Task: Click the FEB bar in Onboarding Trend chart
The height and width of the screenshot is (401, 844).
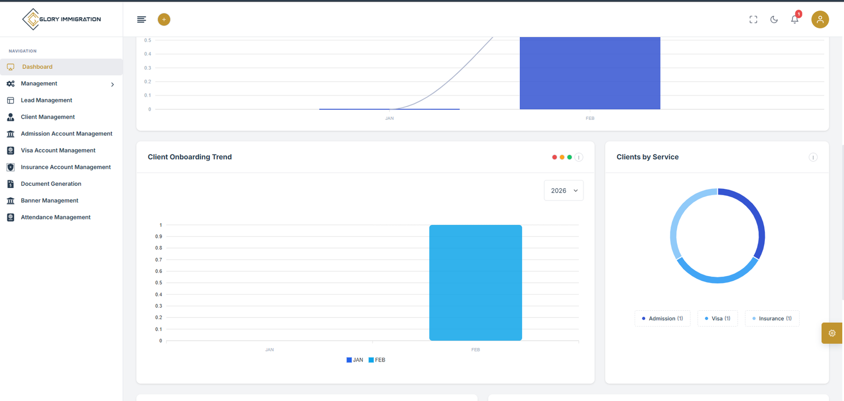Action: coord(475,283)
